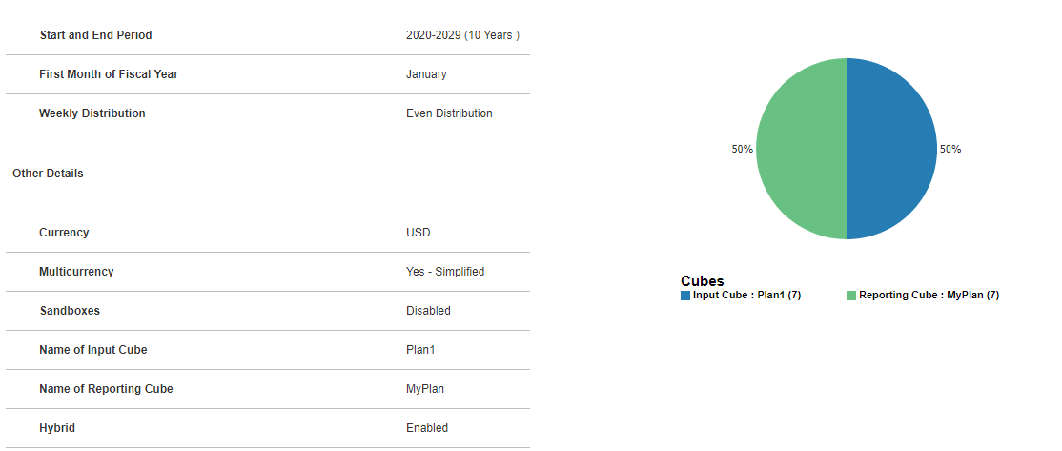Select the MyPlan reporting cube name value

point(425,389)
